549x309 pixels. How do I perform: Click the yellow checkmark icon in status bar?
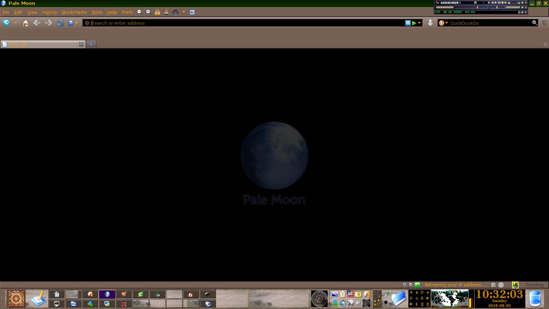point(515,285)
